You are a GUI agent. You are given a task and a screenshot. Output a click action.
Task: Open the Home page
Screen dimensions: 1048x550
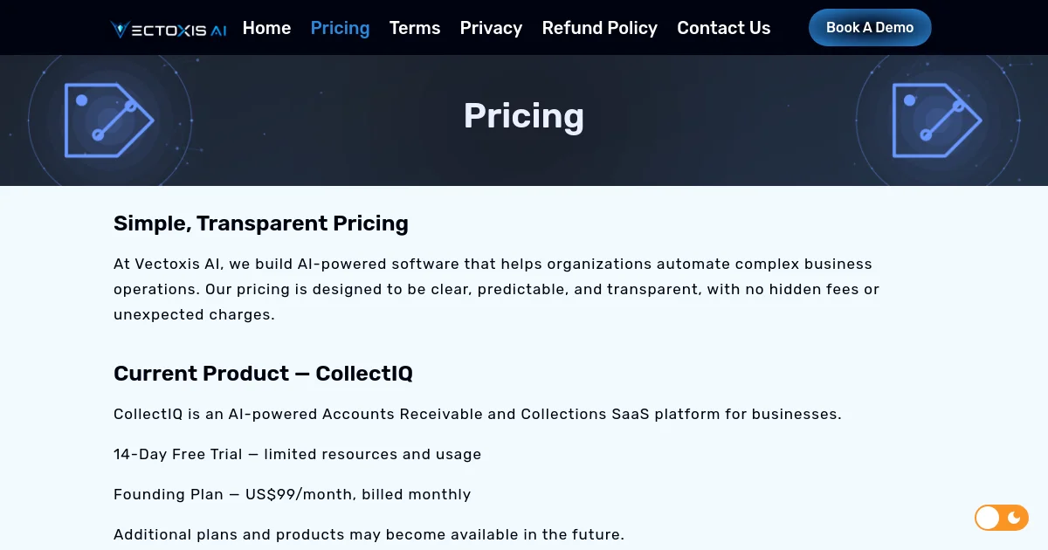coord(266,28)
